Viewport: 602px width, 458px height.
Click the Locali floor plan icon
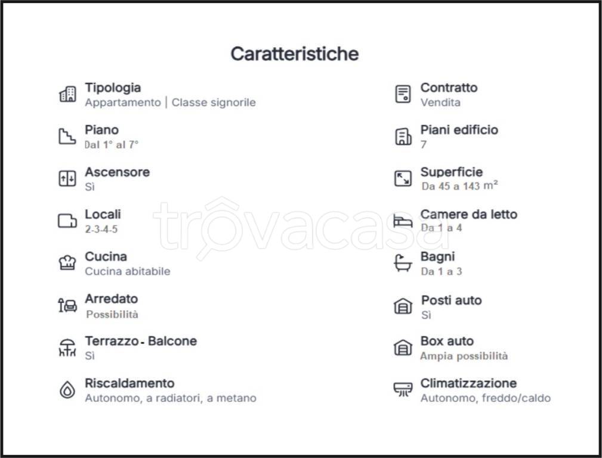[x=67, y=221]
